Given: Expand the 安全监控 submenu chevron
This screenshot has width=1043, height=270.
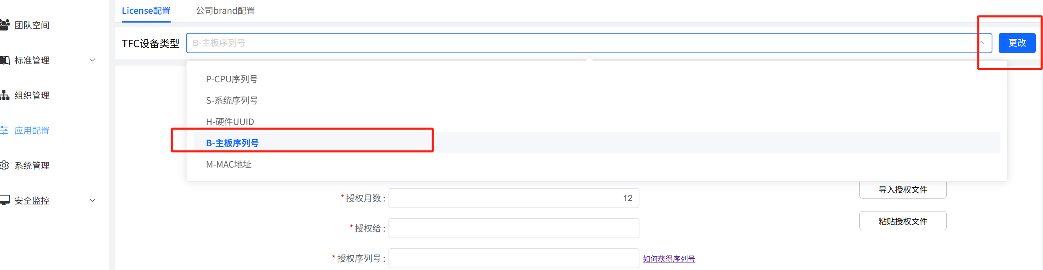Looking at the screenshot, I should tap(92, 201).
